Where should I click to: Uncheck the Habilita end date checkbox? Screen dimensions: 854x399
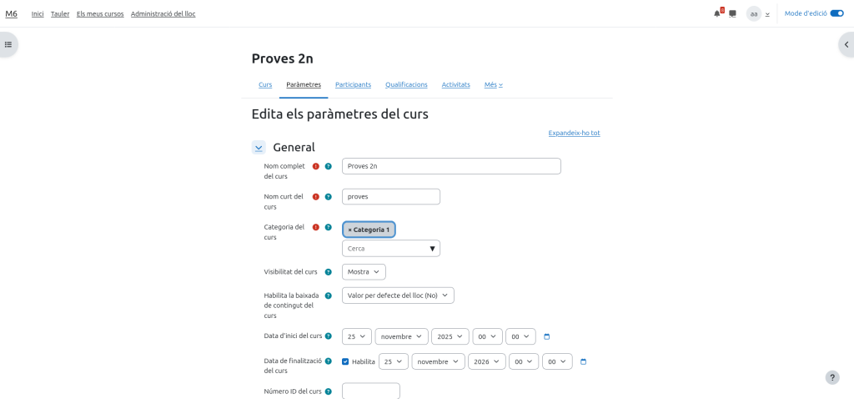[x=345, y=361]
